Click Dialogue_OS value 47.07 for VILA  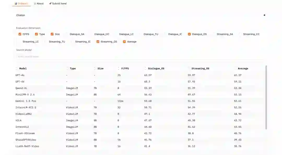[148, 120]
